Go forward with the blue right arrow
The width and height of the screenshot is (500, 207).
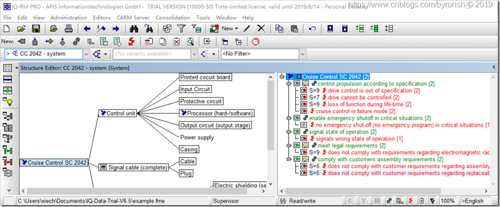click(116, 29)
